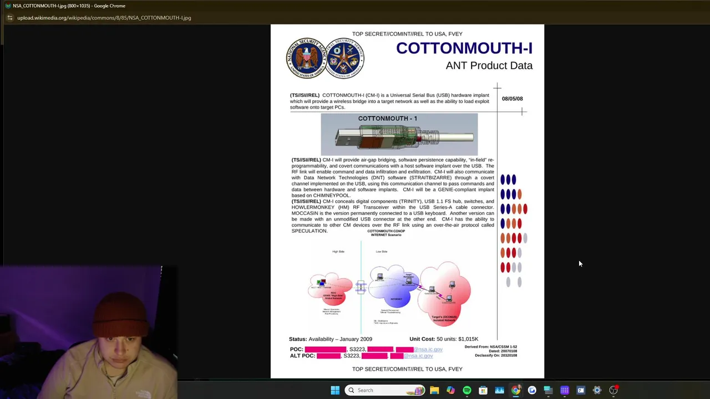Click the redacted nsa.ic.gov email in POC line
Screen dimensions: 710x399
pos(428,349)
